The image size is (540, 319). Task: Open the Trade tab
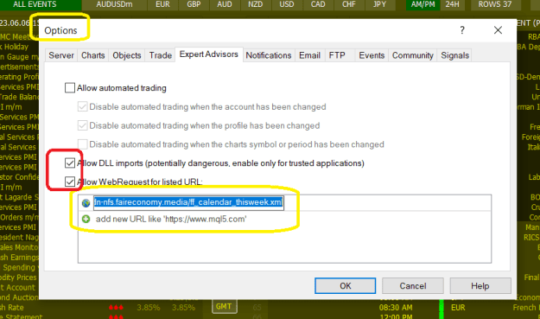(x=160, y=55)
